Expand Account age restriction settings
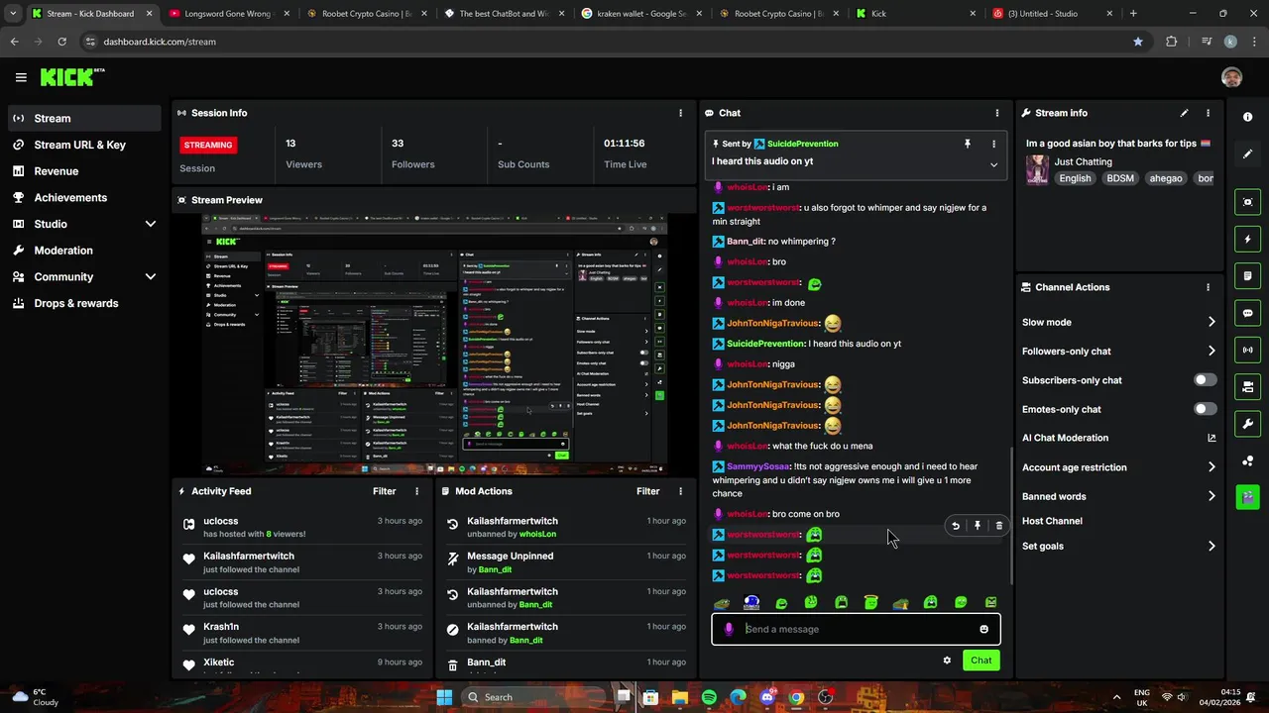 1211,467
